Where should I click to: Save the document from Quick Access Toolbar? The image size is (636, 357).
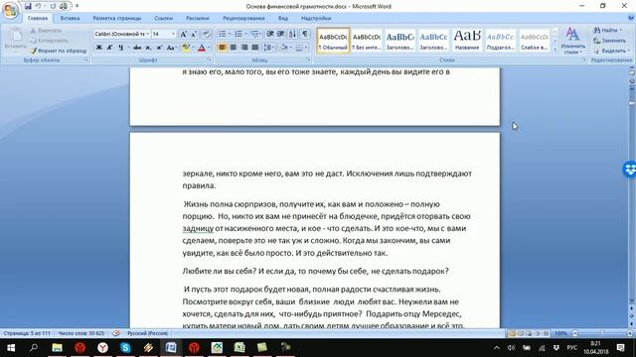[x=28, y=6]
